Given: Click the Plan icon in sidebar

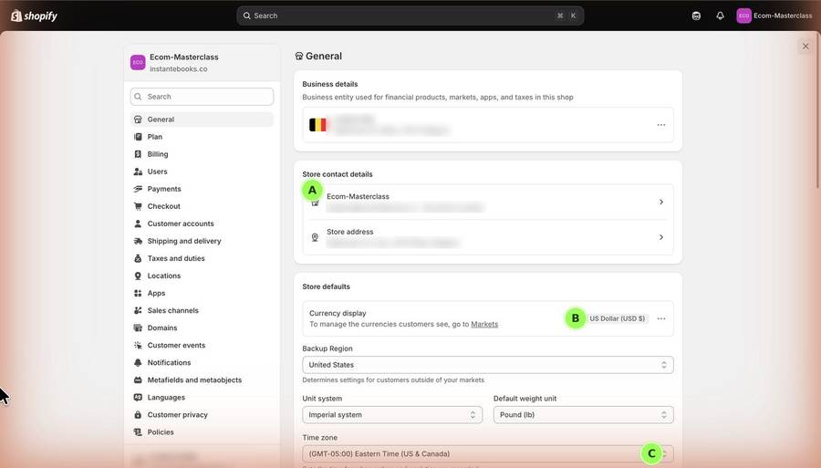Looking at the screenshot, I should pos(138,137).
